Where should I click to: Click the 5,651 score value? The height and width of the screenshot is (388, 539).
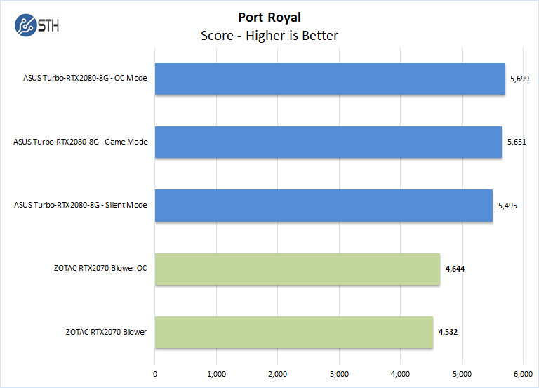[517, 142]
